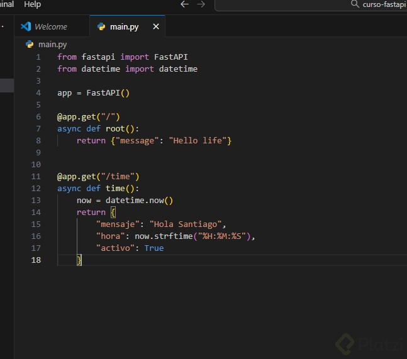Click the VS Code logo on Welcome tab
This screenshot has width=407, height=359.
click(26, 26)
